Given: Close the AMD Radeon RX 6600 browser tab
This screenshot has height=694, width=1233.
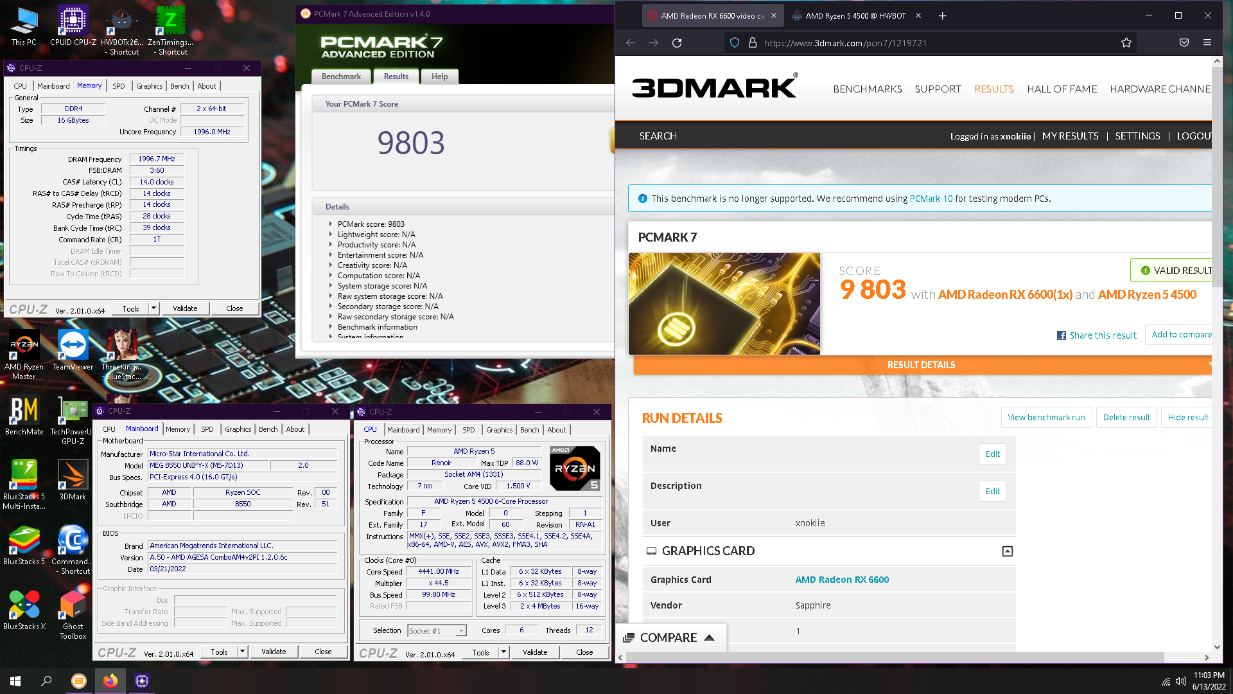Looking at the screenshot, I should [774, 16].
